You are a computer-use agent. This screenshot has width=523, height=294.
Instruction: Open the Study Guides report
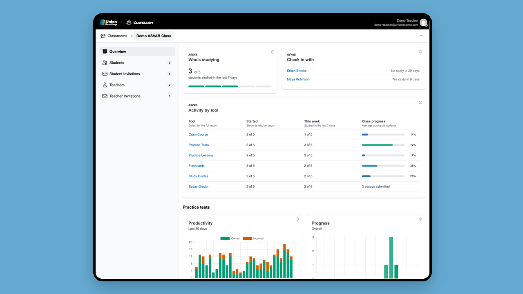tap(198, 176)
